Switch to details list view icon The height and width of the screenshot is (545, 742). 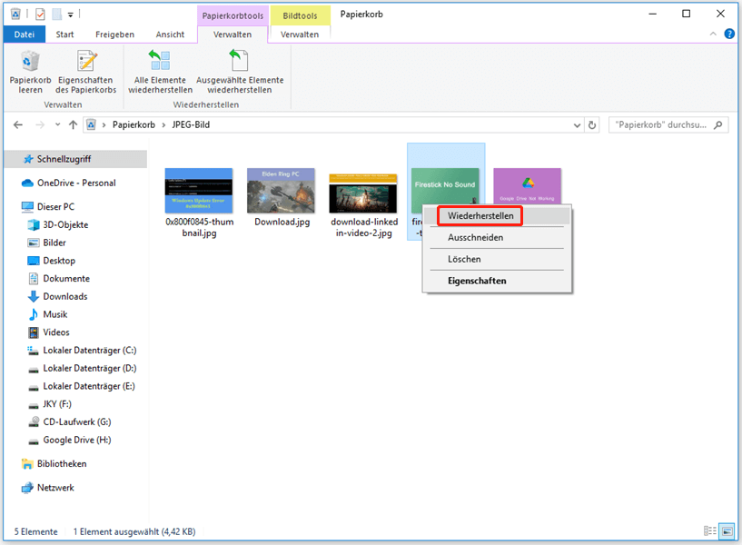[x=710, y=530]
